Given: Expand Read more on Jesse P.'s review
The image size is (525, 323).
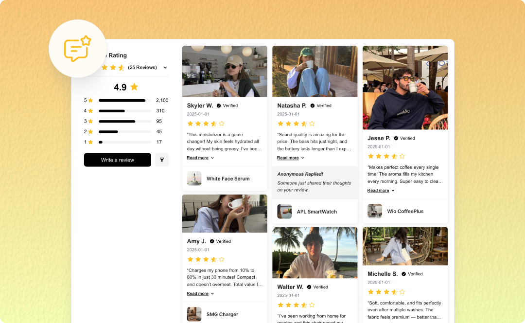Looking at the screenshot, I should pyautogui.click(x=378, y=190).
